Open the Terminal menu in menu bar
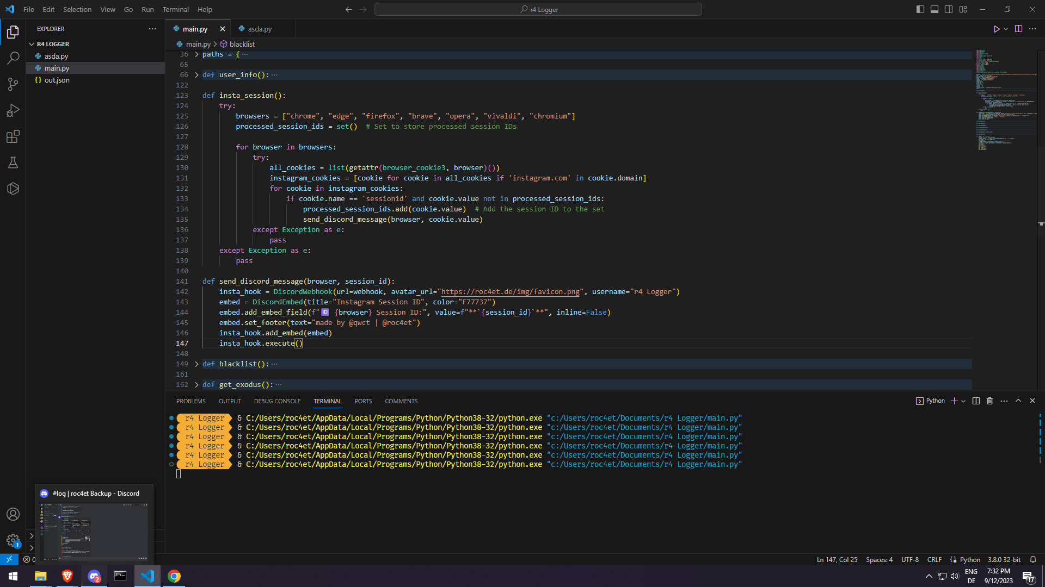1045x587 pixels. [175, 9]
